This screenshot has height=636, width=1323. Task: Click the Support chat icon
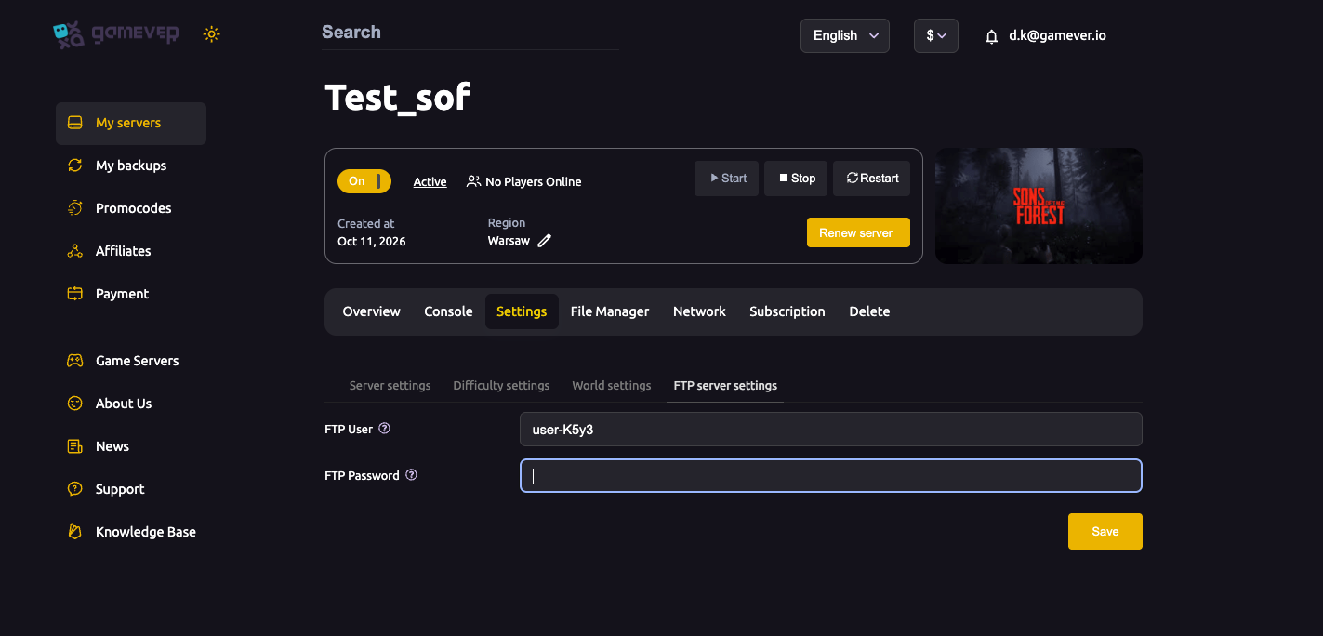[x=75, y=489]
